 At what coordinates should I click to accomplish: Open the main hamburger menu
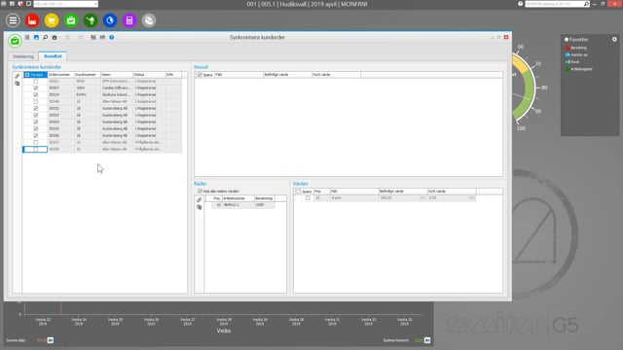click(x=13, y=20)
